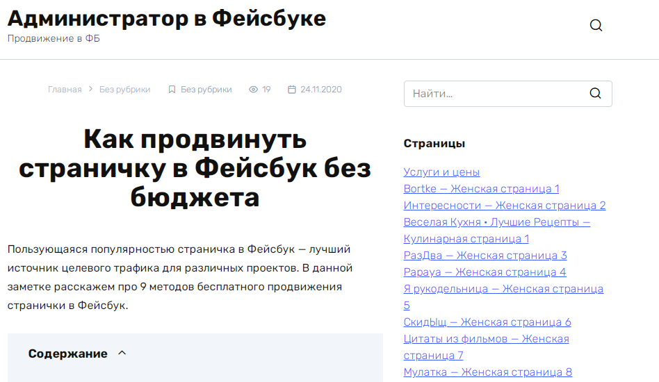Open Bortke — Женская страница 1
The height and width of the screenshot is (382, 659).
click(481, 189)
